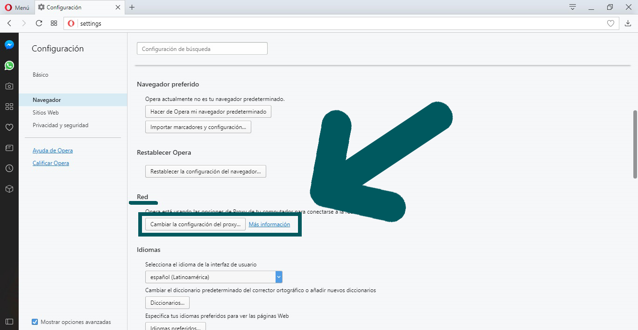Click the Navegador preferido heading
This screenshot has width=638, height=330.
pos(168,85)
